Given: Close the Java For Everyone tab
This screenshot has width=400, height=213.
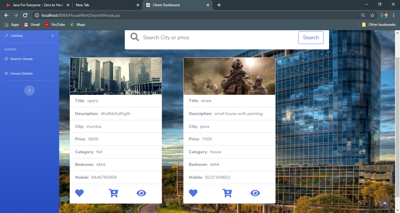Looking at the screenshot, I should [x=68, y=5].
